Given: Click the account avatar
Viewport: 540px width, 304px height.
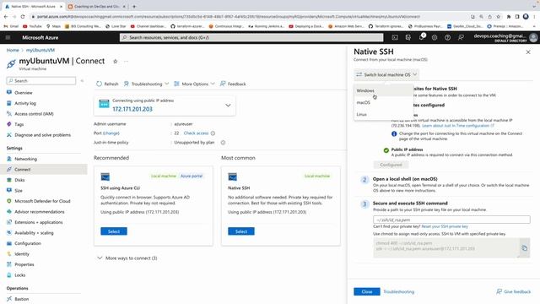Looking at the screenshot, I should pyautogui.click(x=533, y=37).
